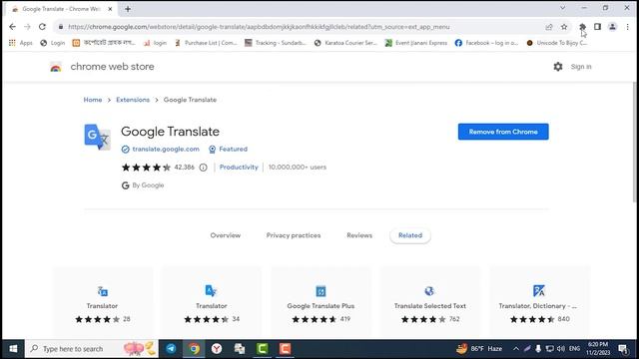This screenshot has height=359, width=639.
Task: Open the Event Janani Express bookmark
Action: [x=416, y=43]
